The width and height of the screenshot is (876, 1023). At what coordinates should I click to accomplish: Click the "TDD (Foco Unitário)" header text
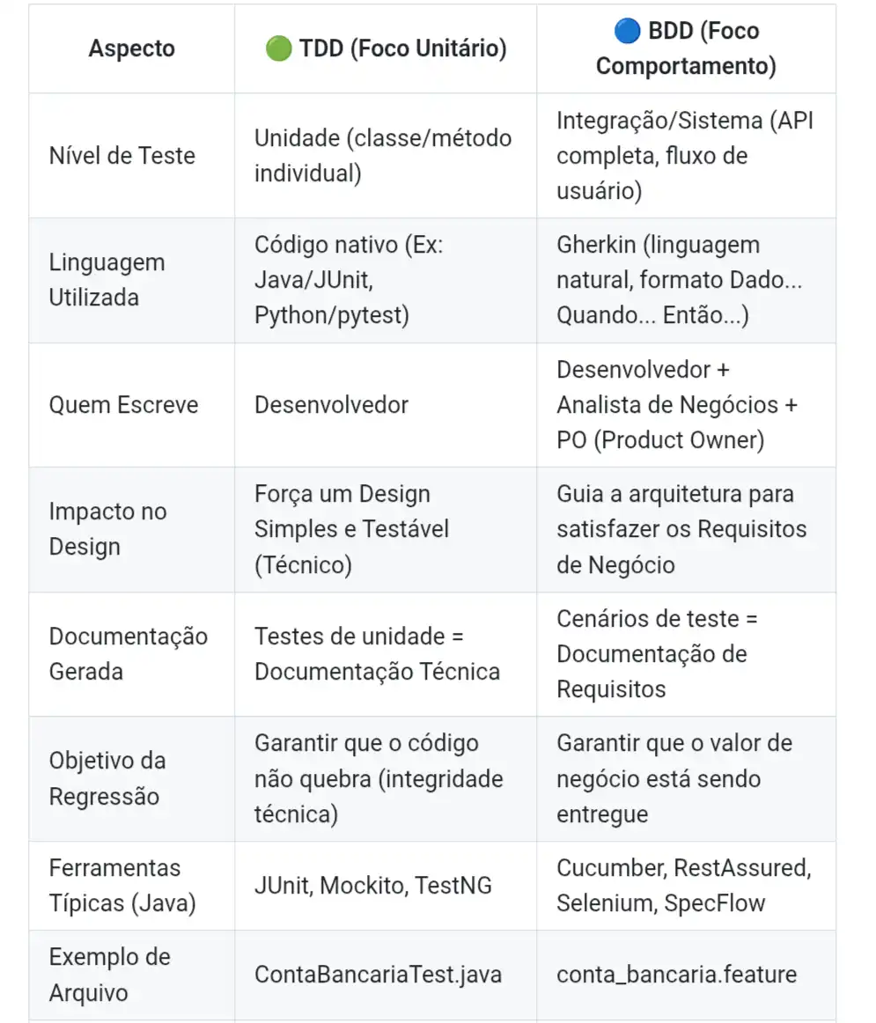(x=402, y=48)
